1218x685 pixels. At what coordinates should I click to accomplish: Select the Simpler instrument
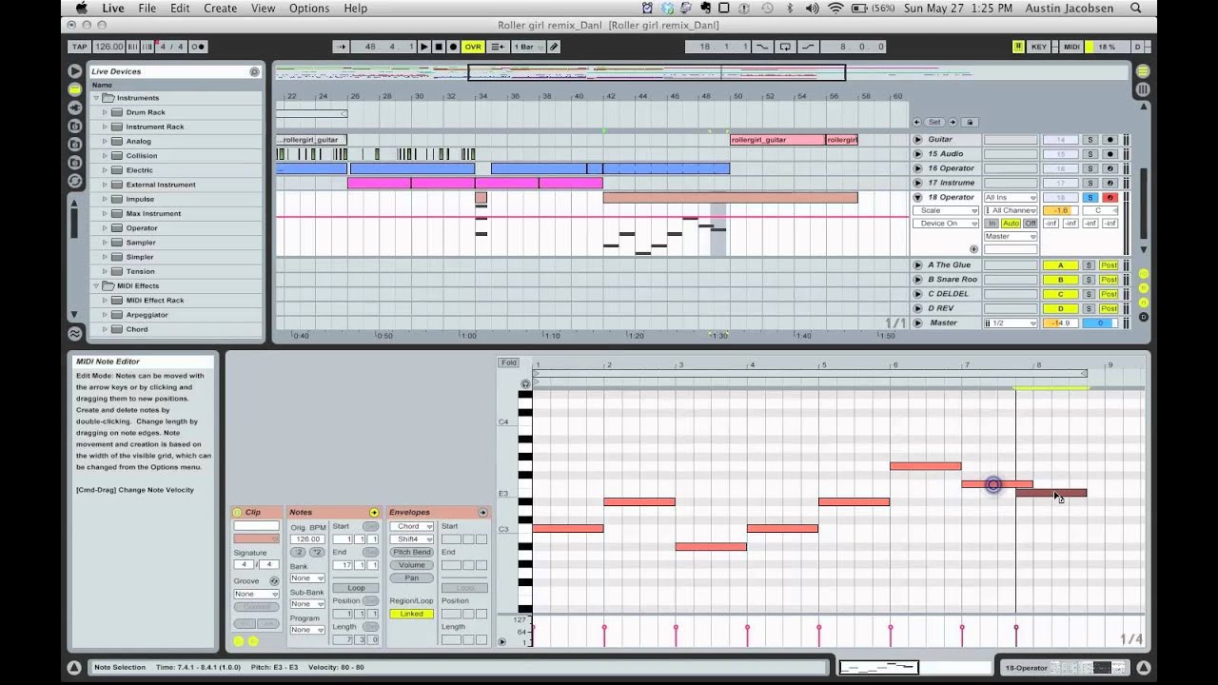tap(139, 257)
